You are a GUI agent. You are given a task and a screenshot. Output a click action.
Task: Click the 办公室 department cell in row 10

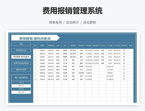pos(65,79)
